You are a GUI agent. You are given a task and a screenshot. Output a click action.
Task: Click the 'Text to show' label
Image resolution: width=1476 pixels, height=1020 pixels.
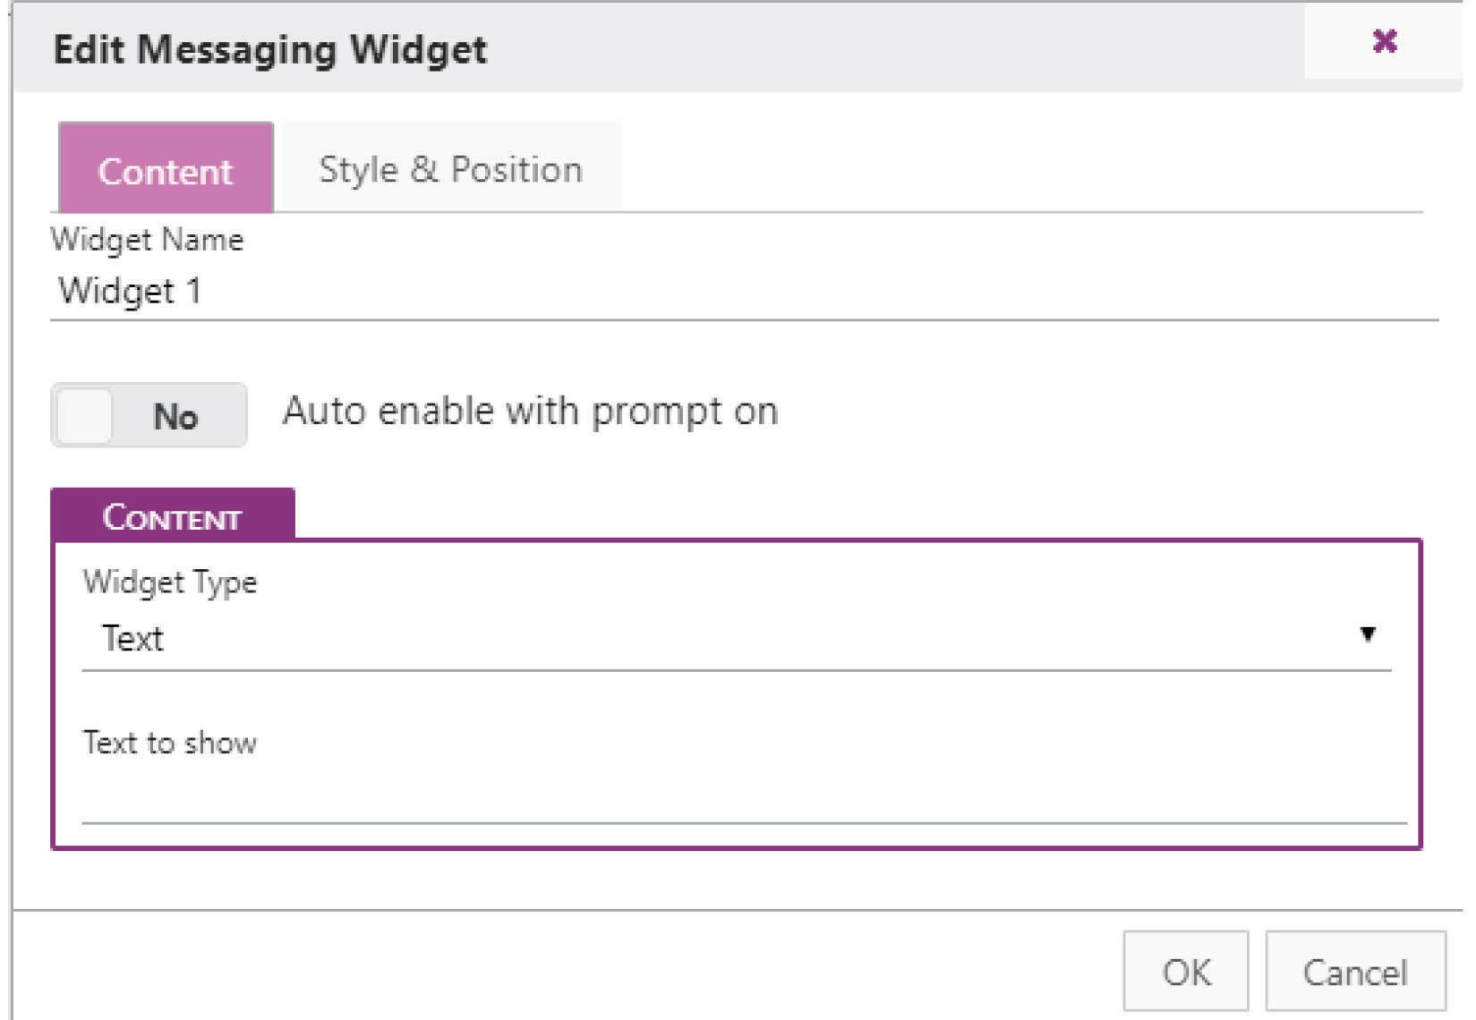click(x=170, y=743)
